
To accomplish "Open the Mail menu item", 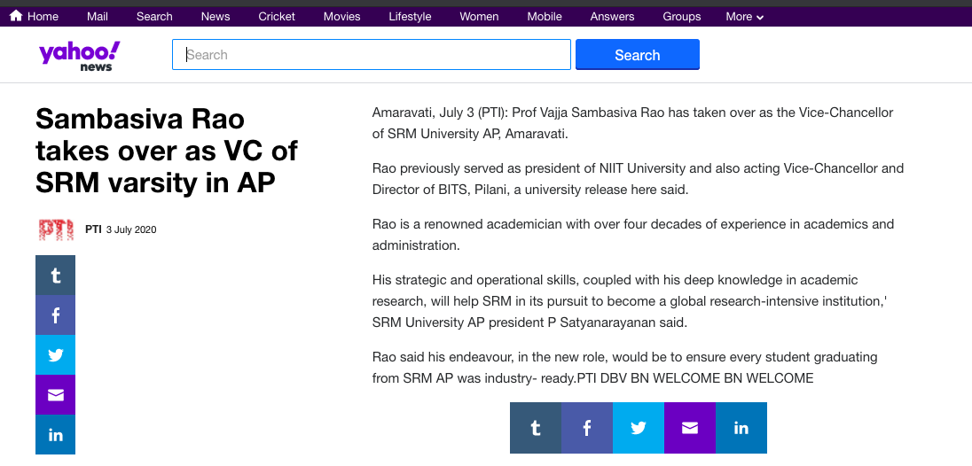I will (98, 16).
